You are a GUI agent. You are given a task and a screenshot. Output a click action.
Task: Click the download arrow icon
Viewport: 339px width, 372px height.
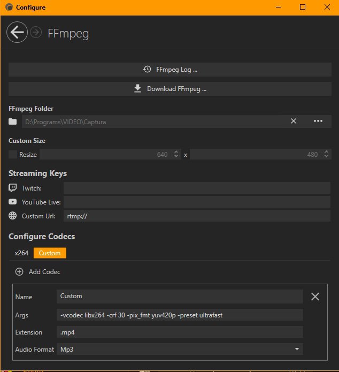pos(137,88)
